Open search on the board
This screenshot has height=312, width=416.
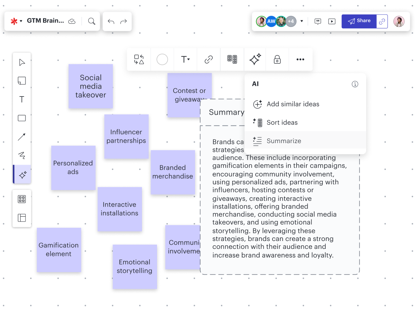pyautogui.click(x=91, y=21)
